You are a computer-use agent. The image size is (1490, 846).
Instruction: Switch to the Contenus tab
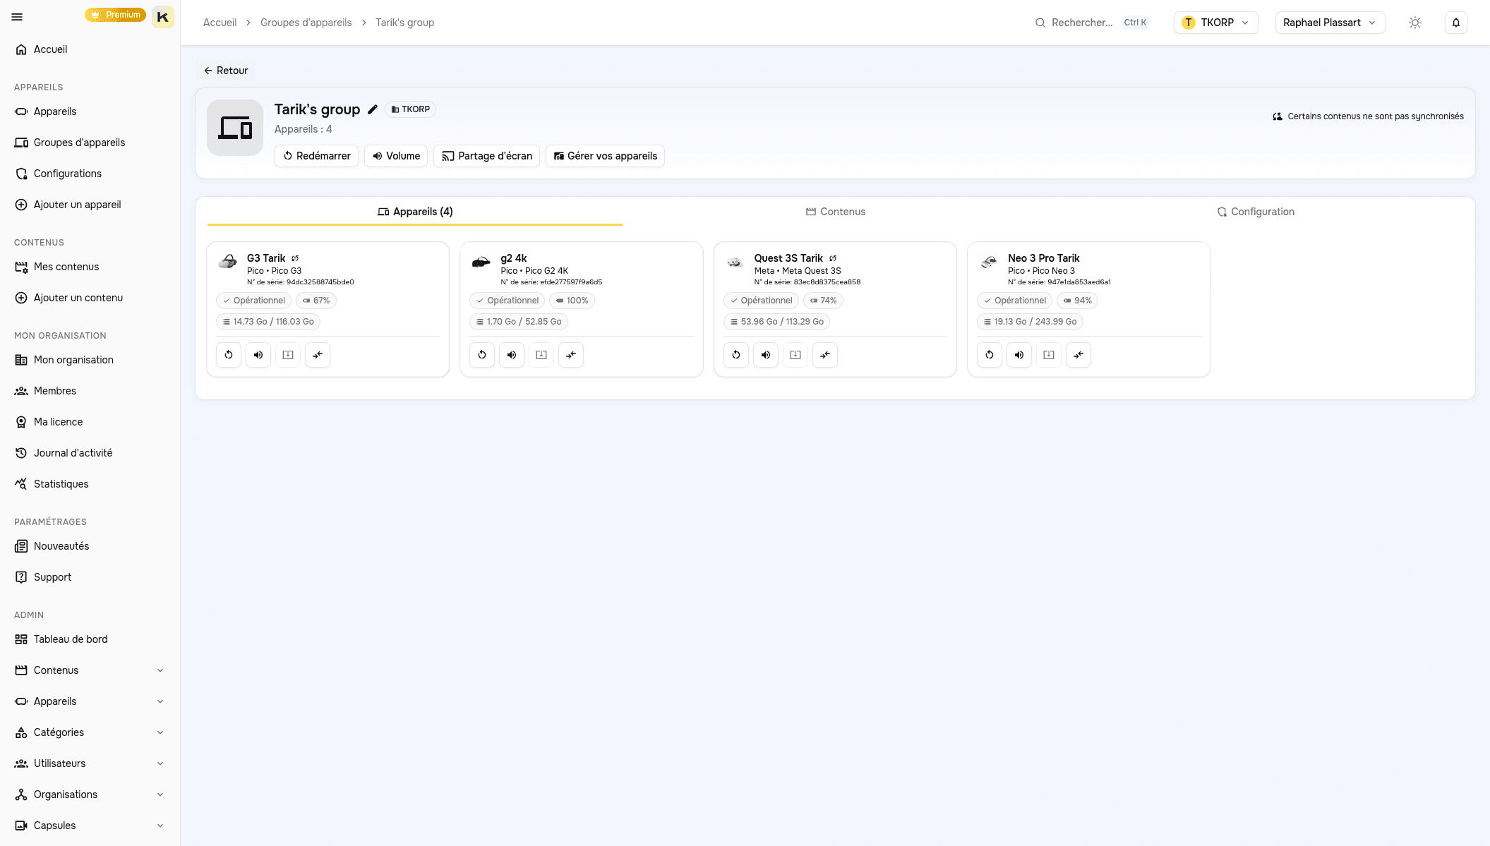coord(836,212)
